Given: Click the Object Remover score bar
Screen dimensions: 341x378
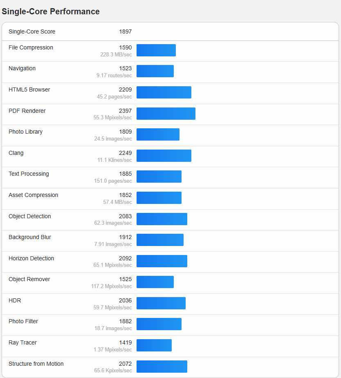Looking at the screenshot, I should [x=155, y=282].
